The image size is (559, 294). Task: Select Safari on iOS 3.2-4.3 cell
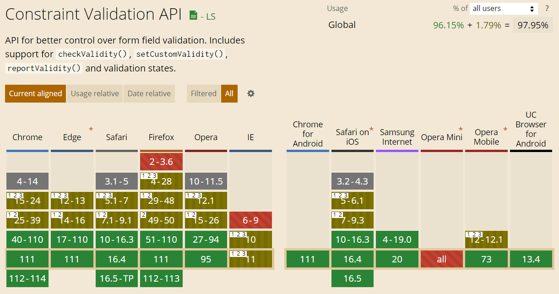pyautogui.click(x=352, y=181)
